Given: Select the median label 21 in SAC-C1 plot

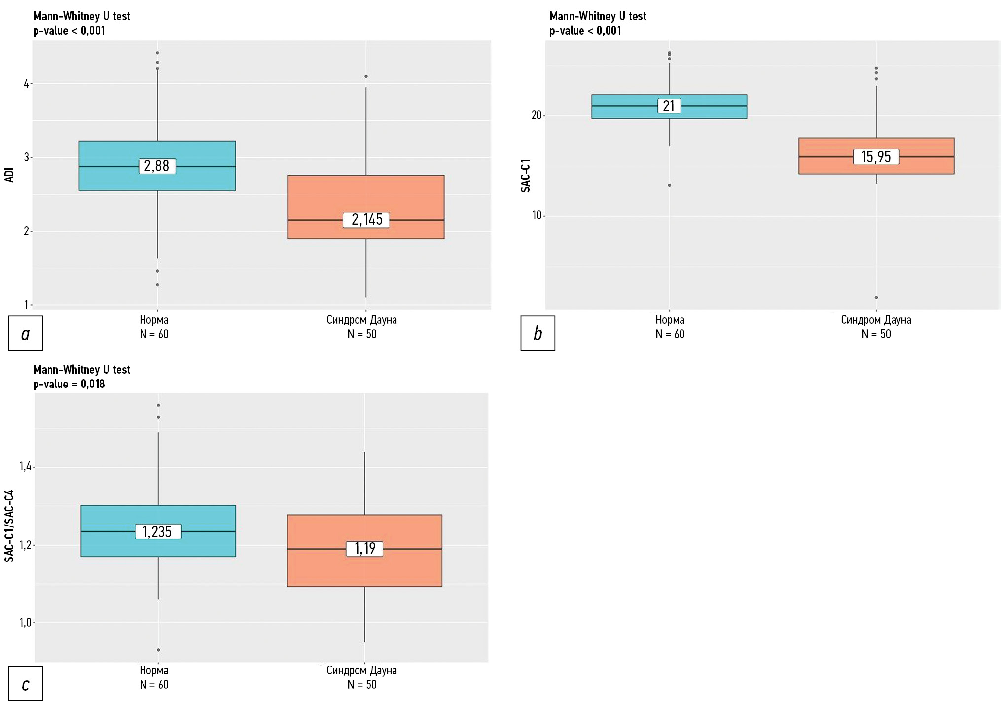Looking at the screenshot, I should tap(669, 106).
